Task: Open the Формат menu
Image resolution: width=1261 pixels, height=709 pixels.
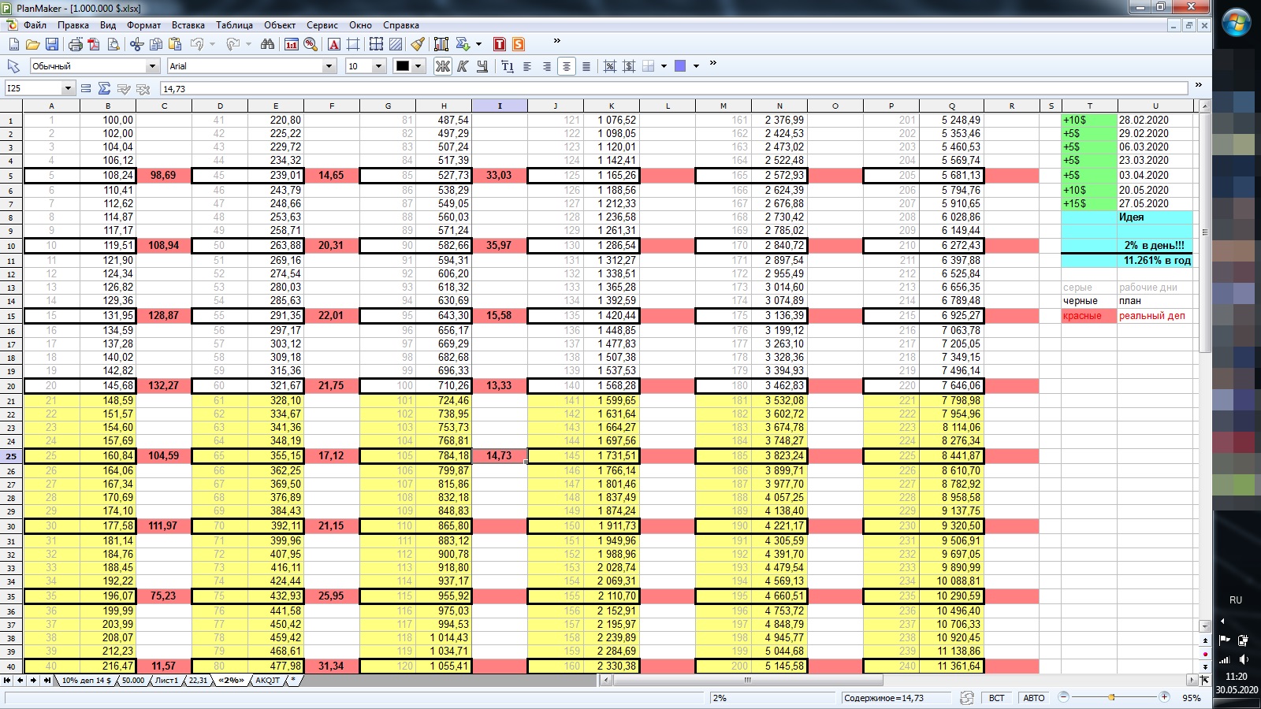Action: [x=143, y=25]
